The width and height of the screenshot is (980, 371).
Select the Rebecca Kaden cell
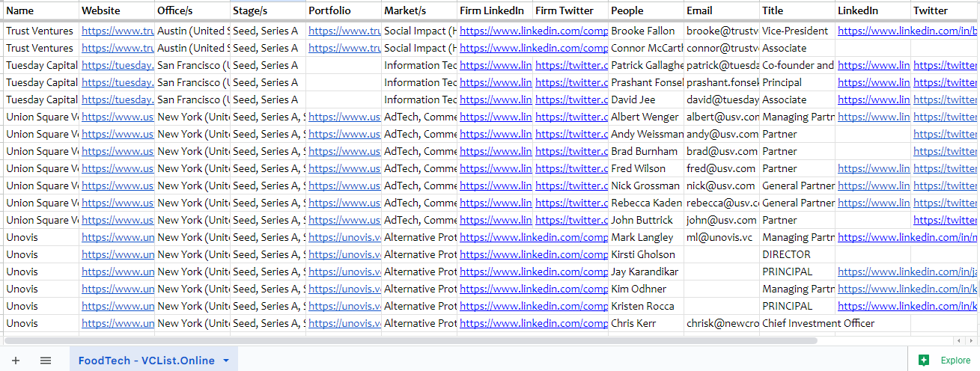(646, 203)
